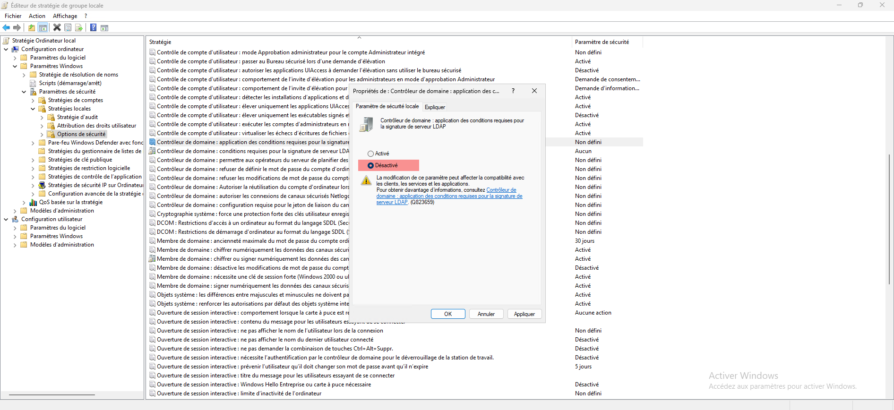The width and height of the screenshot is (894, 410).
Task: Click the Back arrow toolbar icon
Action: 6,28
